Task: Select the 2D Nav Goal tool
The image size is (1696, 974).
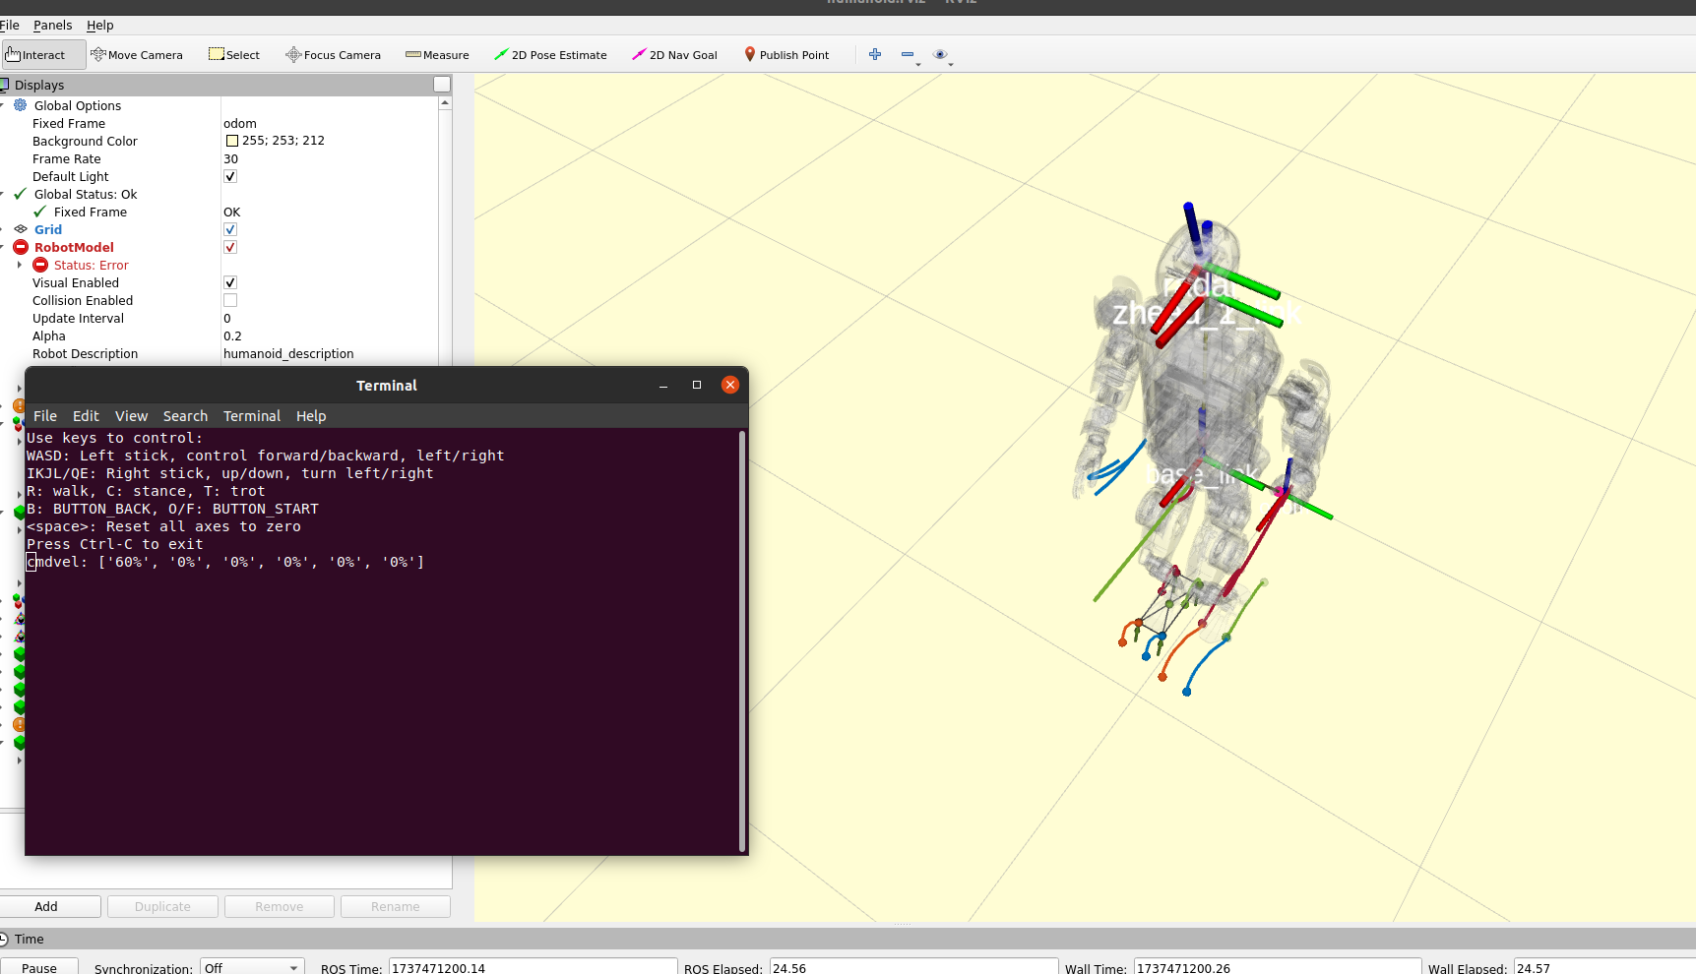Action: (x=674, y=55)
